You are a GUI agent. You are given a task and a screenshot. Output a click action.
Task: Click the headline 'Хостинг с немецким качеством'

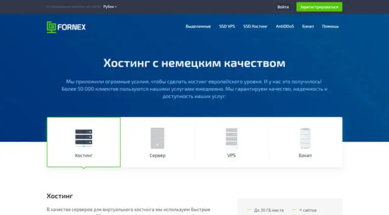click(x=194, y=63)
